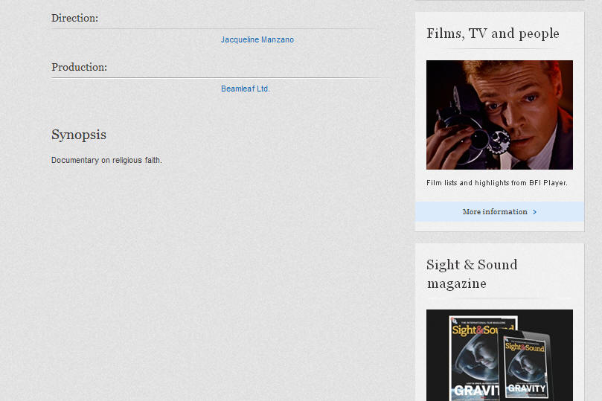Open the Beamleaf Ltd. production link
602x401 pixels.
[x=246, y=89]
